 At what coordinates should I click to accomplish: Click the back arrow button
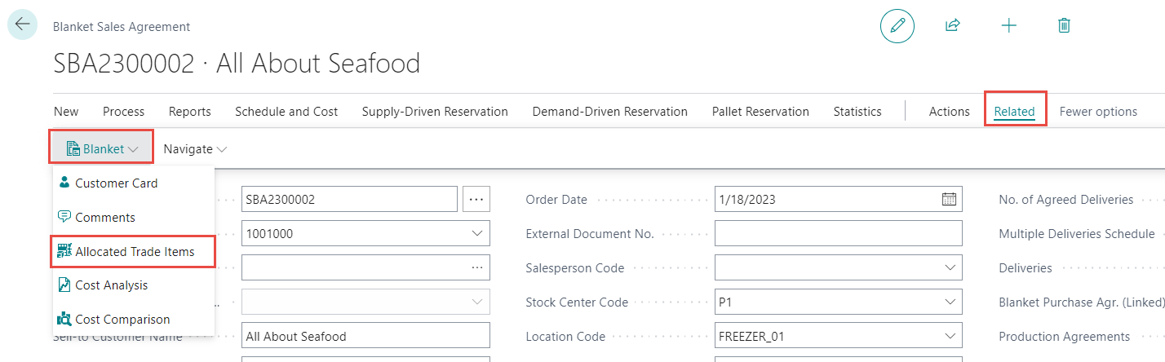click(22, 24)
